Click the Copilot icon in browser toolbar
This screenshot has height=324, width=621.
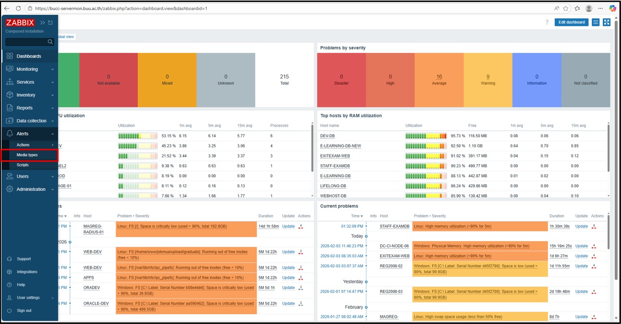pyautogui.click(x=612, y=8)
